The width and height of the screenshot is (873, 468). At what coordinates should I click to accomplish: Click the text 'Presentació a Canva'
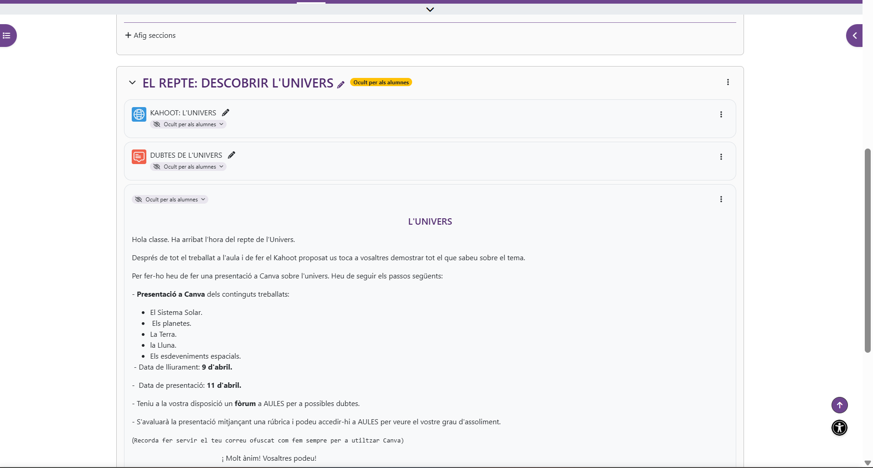click(171, 294)
